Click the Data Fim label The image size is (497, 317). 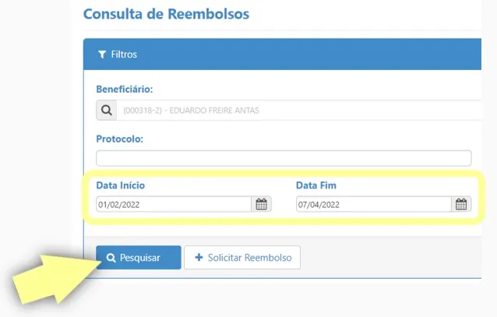(x=316, y=185)
